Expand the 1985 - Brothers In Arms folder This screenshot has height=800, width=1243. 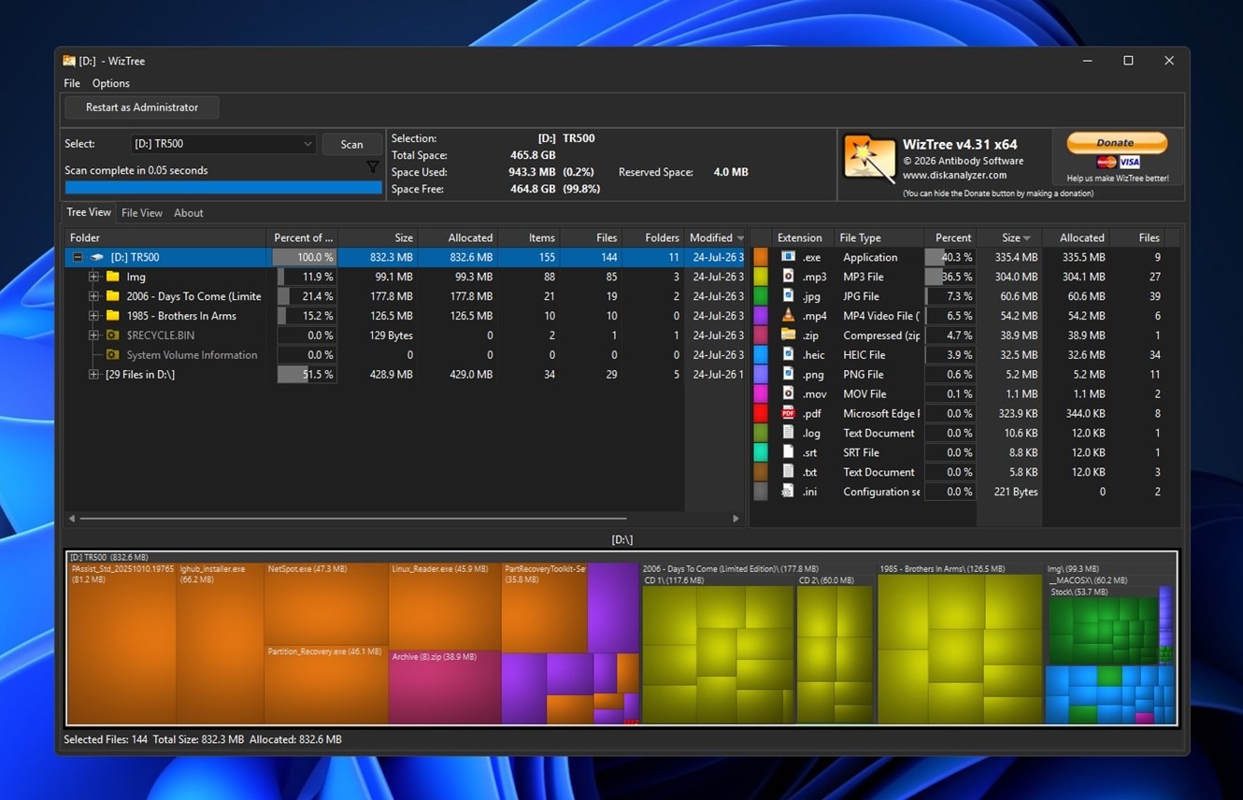(93, 316)
